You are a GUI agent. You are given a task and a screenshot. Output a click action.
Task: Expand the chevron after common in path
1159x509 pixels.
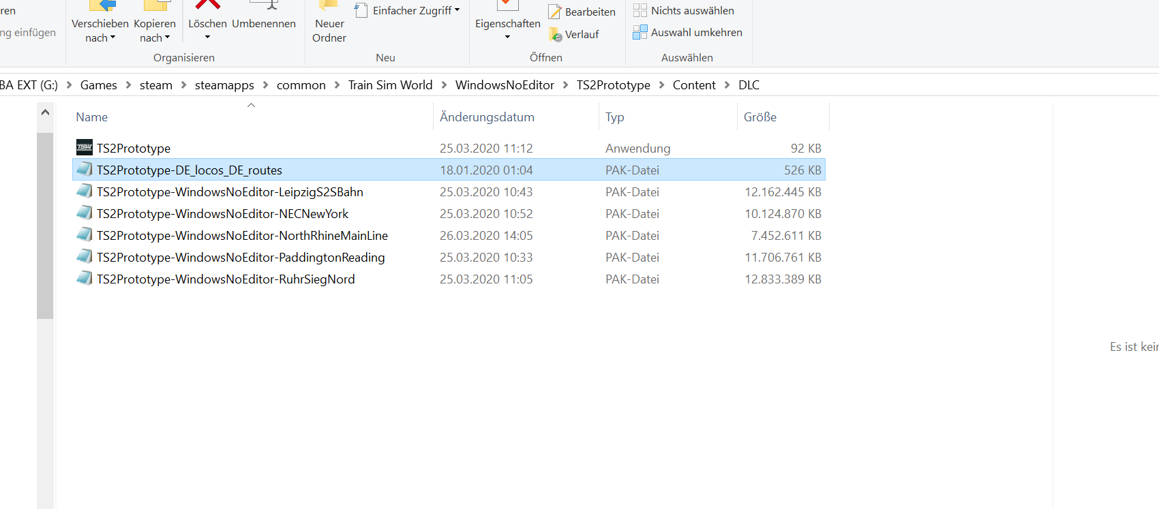pos(337,85)
